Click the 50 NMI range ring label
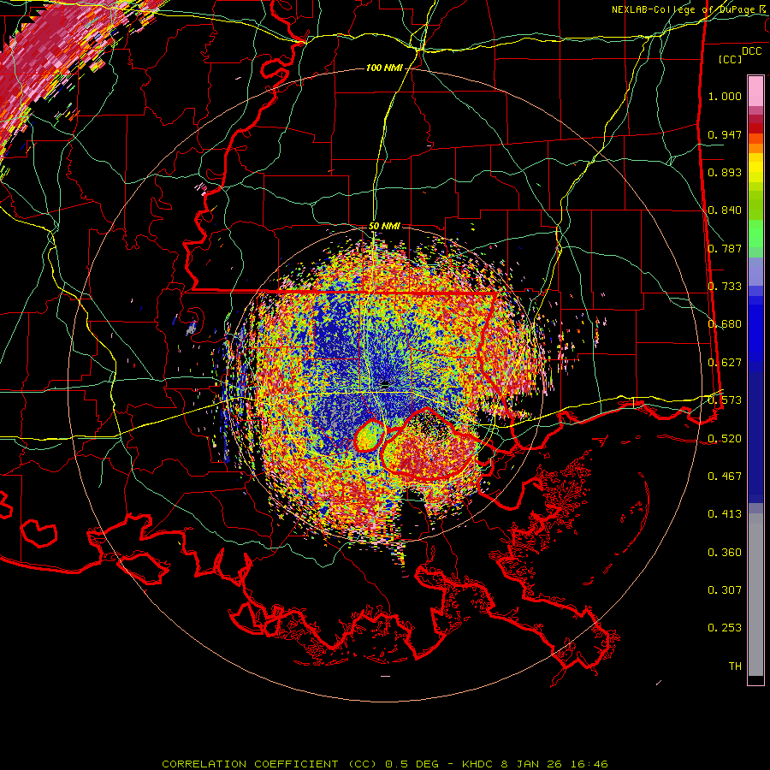 384,226
